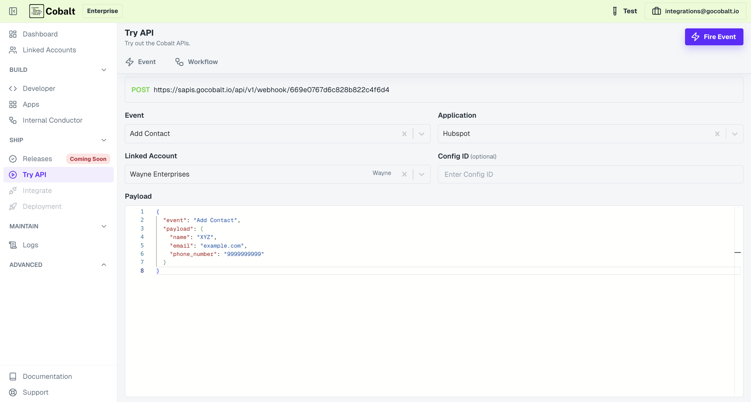View Logs from the sidebar
Screen dimensions: 751x402
tap(31, 245)
